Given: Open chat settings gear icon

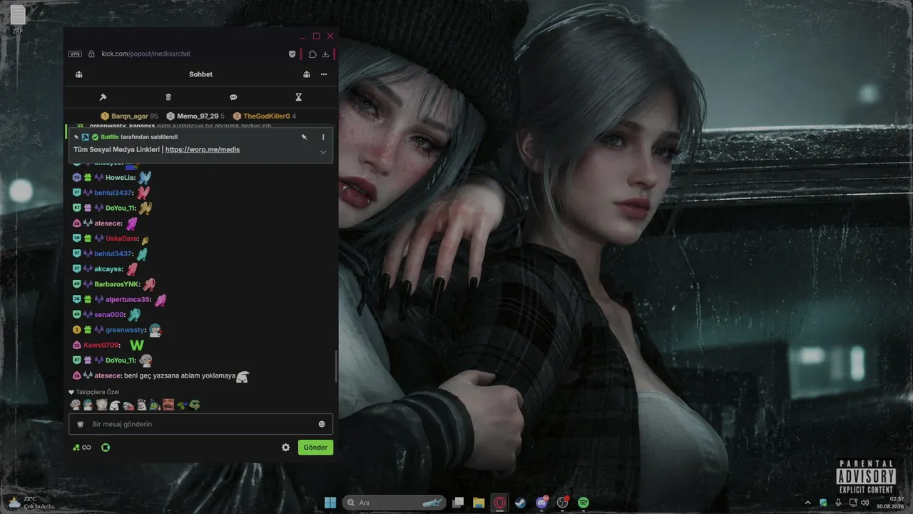Looking at the screenshot, I should tap(286, 448).
